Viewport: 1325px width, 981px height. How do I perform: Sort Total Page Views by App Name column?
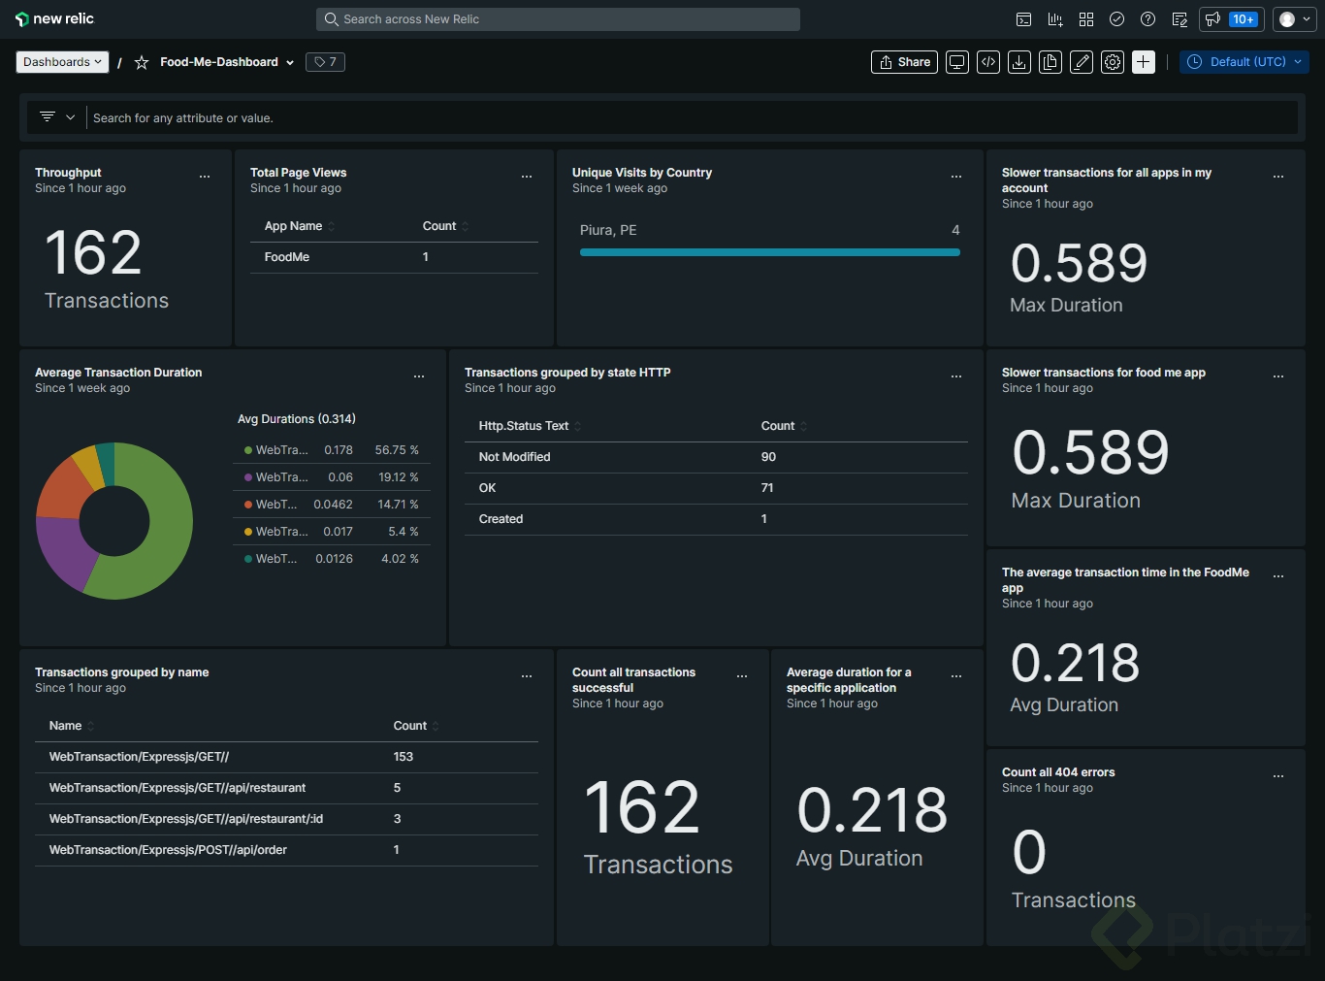pos(300,226)
